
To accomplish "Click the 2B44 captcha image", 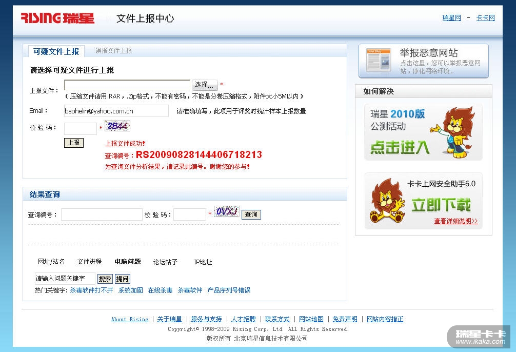I will point(117,126).
